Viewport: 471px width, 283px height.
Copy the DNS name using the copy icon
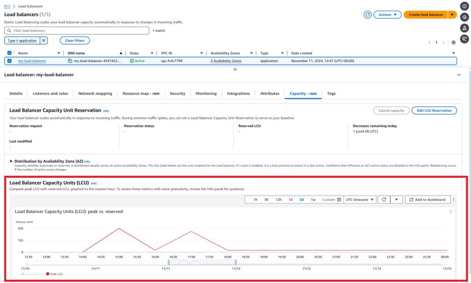[70, 60]
